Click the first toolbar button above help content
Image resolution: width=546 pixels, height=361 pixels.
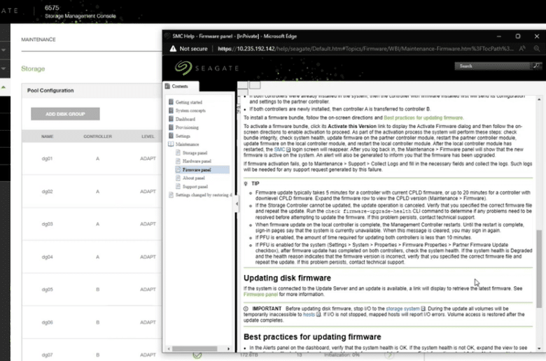click(243, 85)
